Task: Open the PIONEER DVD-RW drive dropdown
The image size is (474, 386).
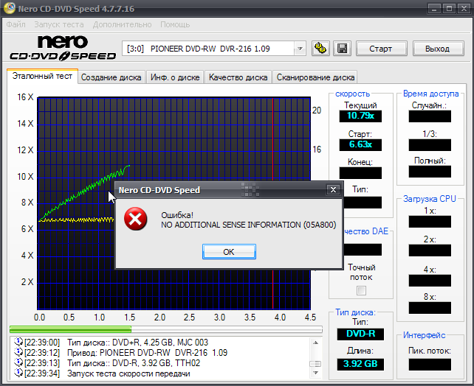Action: tap(299, 49)
